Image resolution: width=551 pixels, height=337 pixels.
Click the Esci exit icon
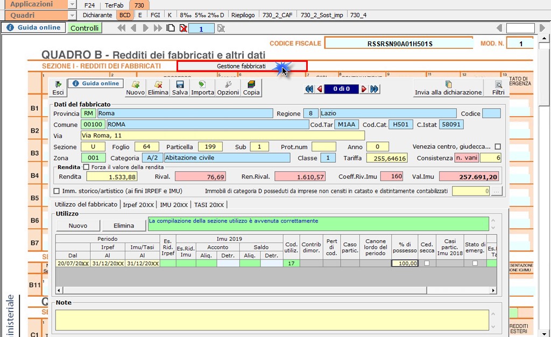click(58, 88)
